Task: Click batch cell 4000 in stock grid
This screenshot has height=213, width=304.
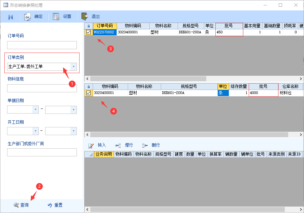Action: (264, 93)
